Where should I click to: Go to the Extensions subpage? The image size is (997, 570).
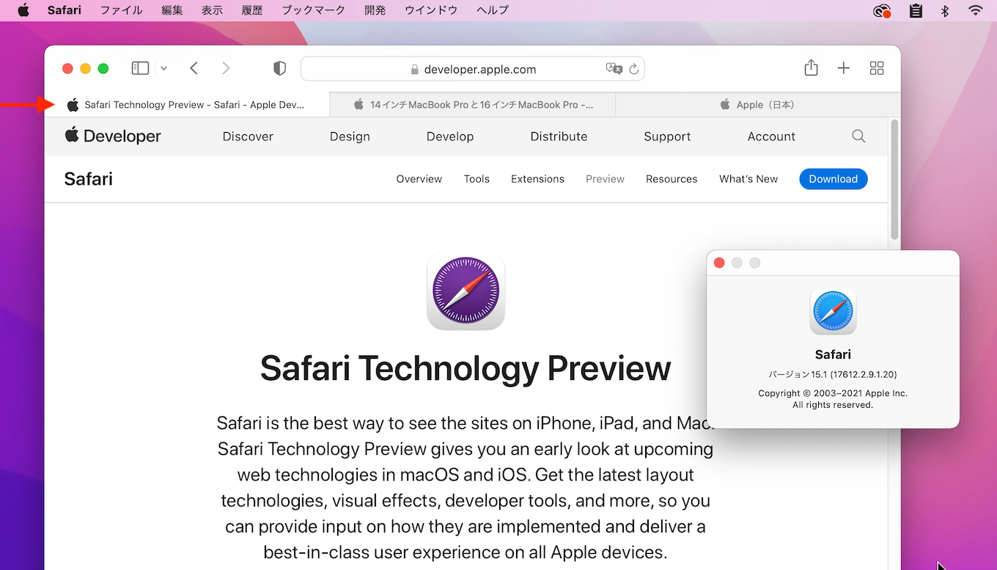[537, 179]
